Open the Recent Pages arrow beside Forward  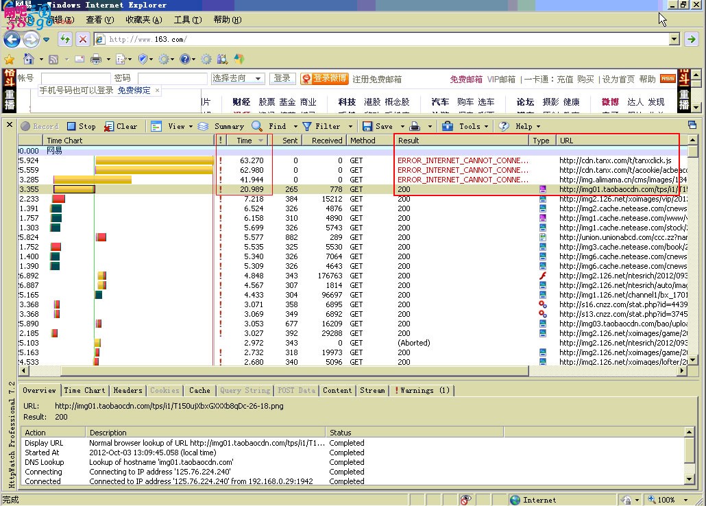[46, 40]
